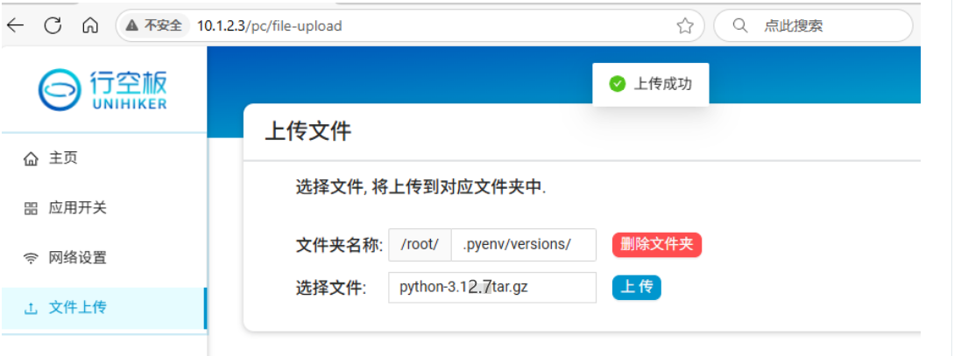The height and width of the screenshot is (356, 954).
Task: Click the 文件夹名称 label
Action: point(339,246)
